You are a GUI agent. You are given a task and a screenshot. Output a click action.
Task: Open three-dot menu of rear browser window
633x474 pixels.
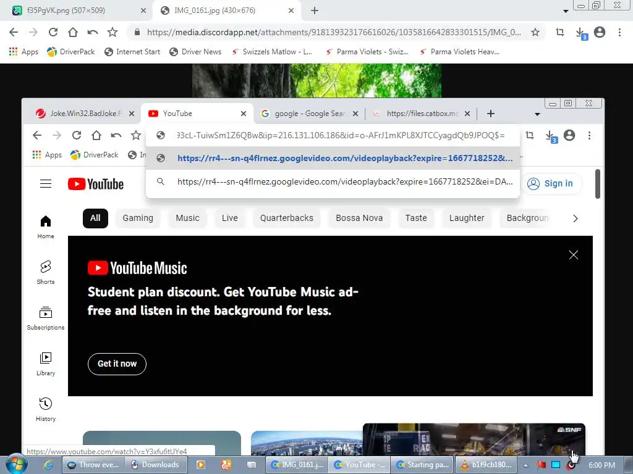(619, 32)
